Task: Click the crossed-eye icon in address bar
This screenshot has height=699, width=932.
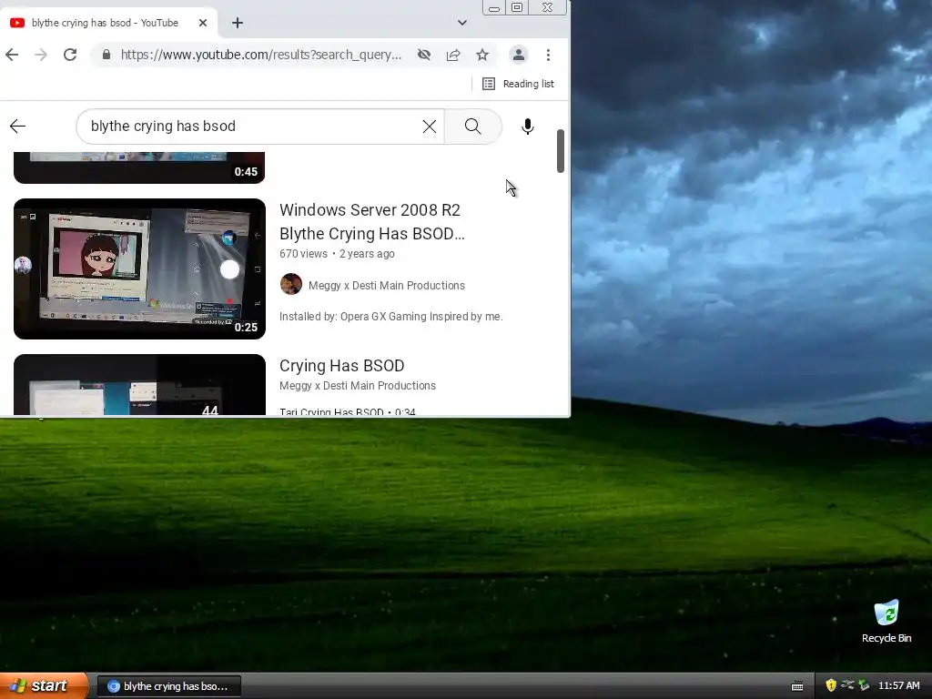Action: click(x=424, y=56)
